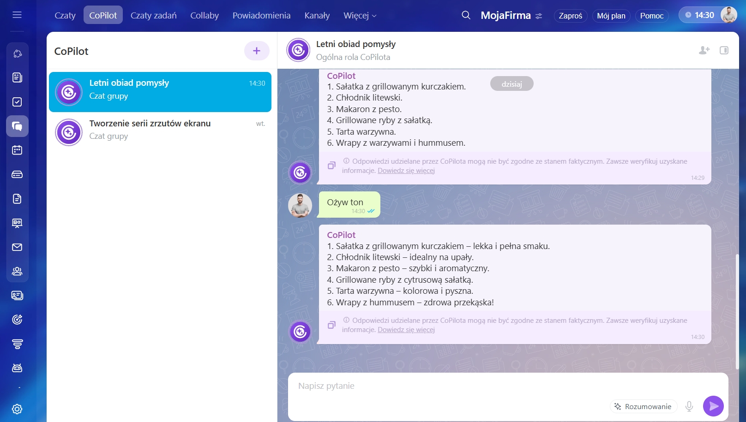Click the add participant icon in chat header

click(704, 50)
